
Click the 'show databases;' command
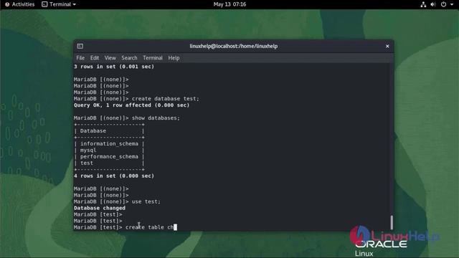(156, 118)
